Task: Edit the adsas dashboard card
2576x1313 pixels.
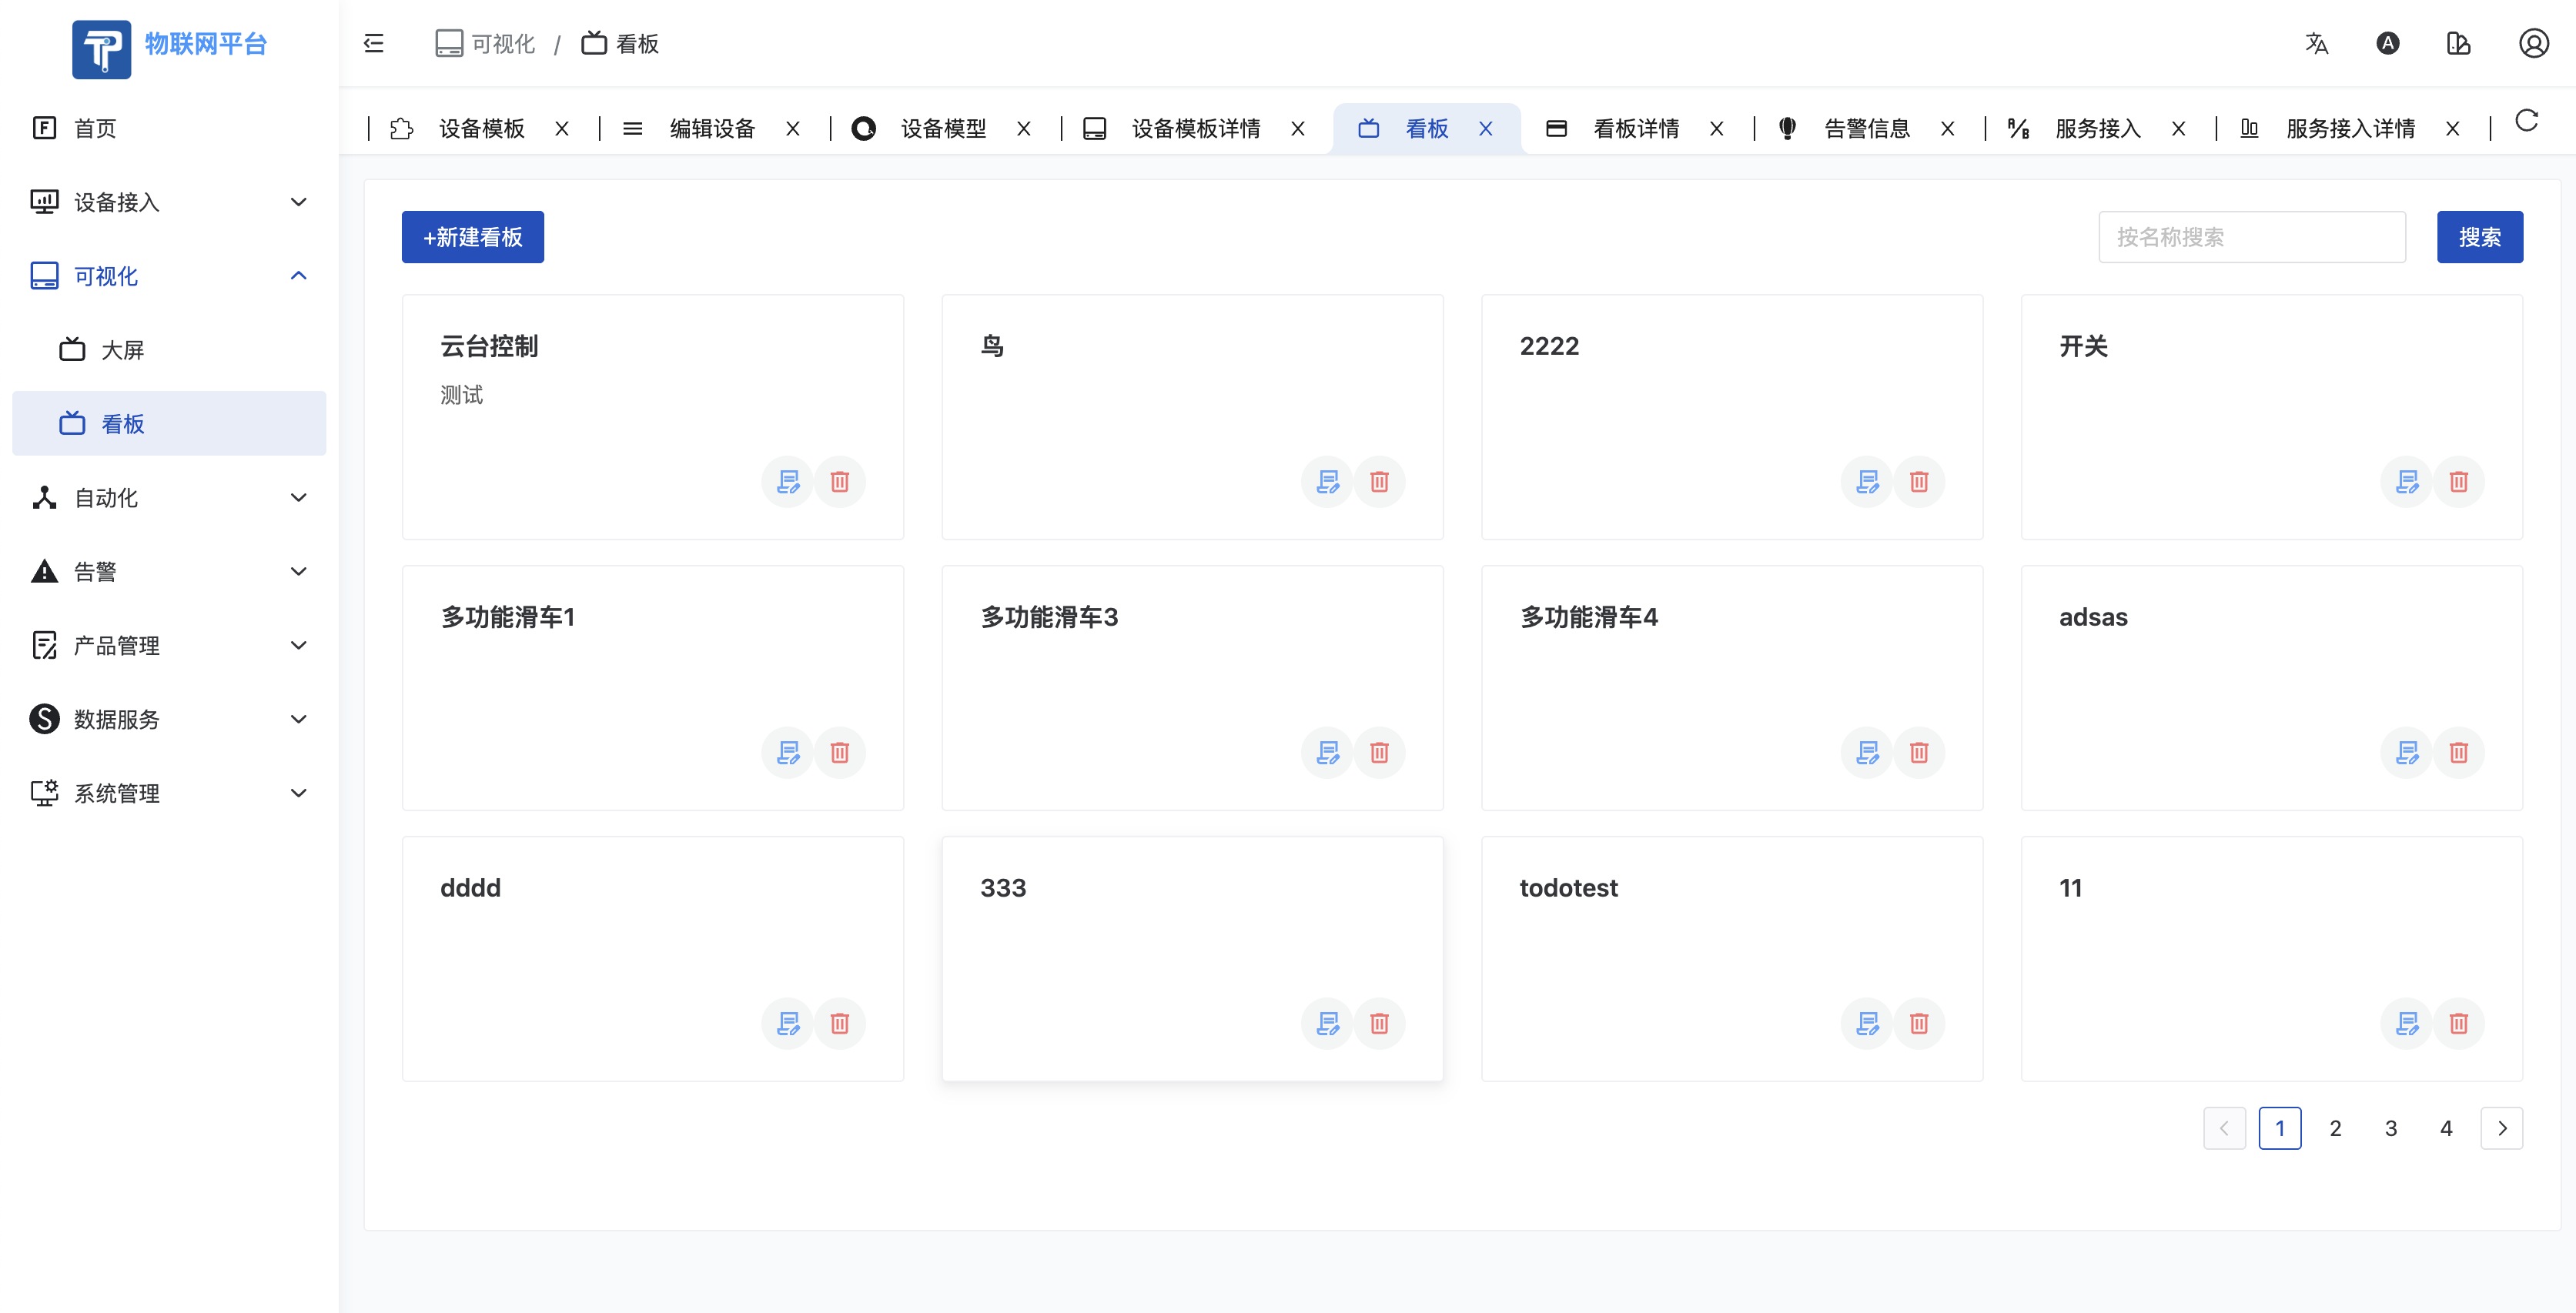Action: [x=2406, y=752]
